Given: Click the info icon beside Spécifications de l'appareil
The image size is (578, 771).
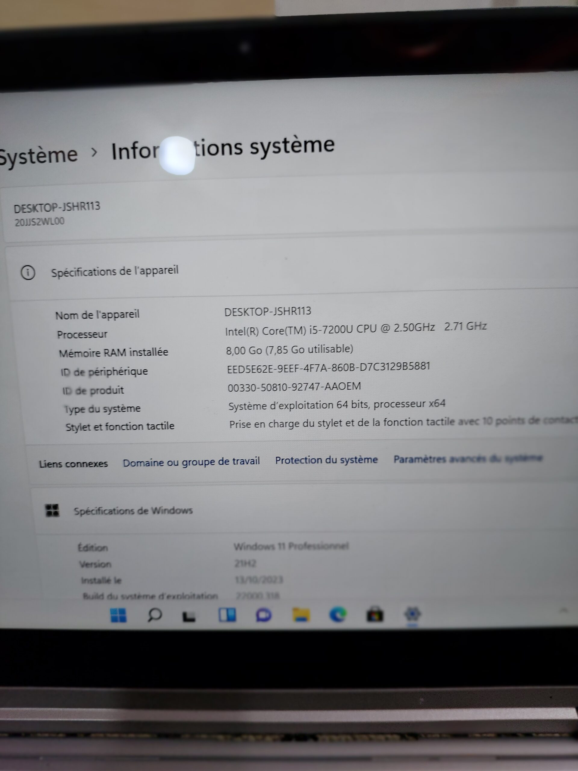Looking at the screenshot, I should [x=28, y=273].
